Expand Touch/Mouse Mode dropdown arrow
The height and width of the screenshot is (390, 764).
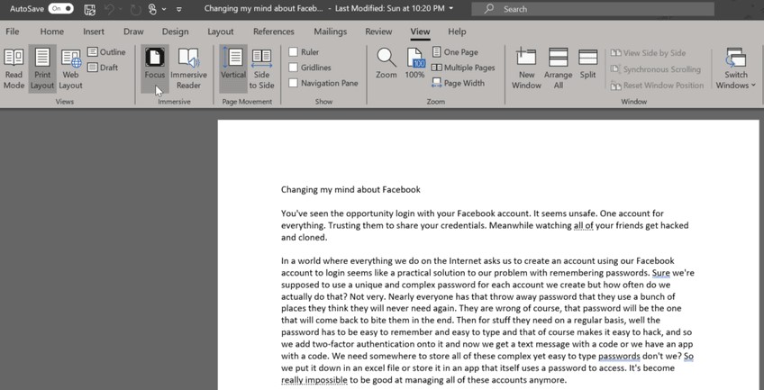164,9
